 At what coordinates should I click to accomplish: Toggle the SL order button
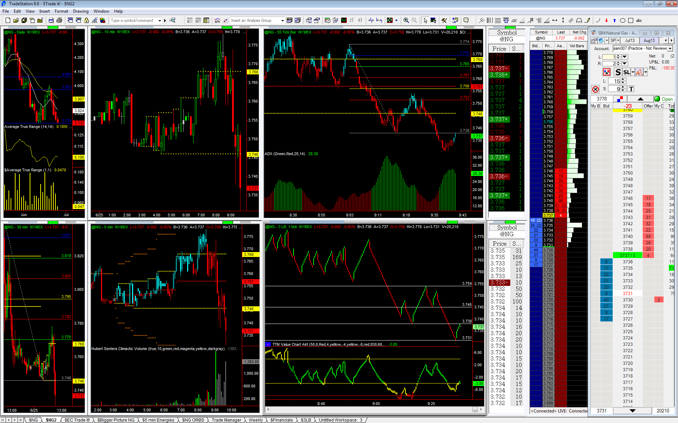(626, 72)
